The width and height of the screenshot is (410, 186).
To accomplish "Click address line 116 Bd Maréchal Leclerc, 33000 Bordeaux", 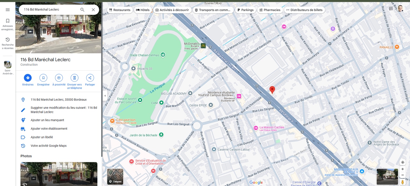I will (x=59, y=100).
